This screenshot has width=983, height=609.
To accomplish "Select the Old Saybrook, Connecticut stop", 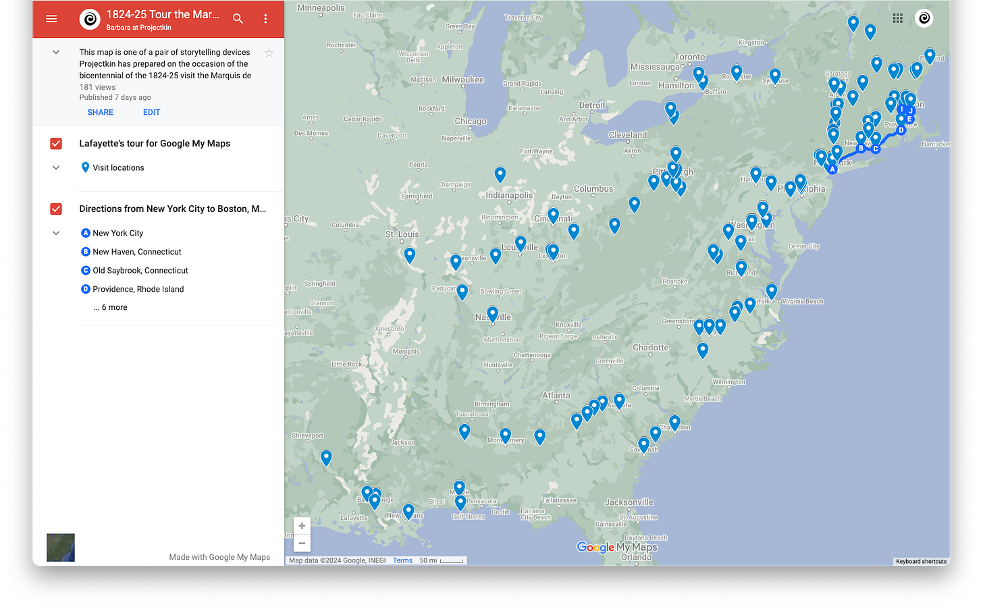I will pyautogui.click(x=140, y=270).
